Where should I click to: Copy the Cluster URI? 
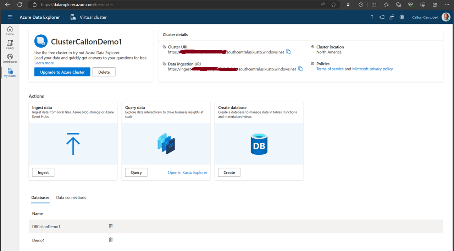[x=288, y=52]
